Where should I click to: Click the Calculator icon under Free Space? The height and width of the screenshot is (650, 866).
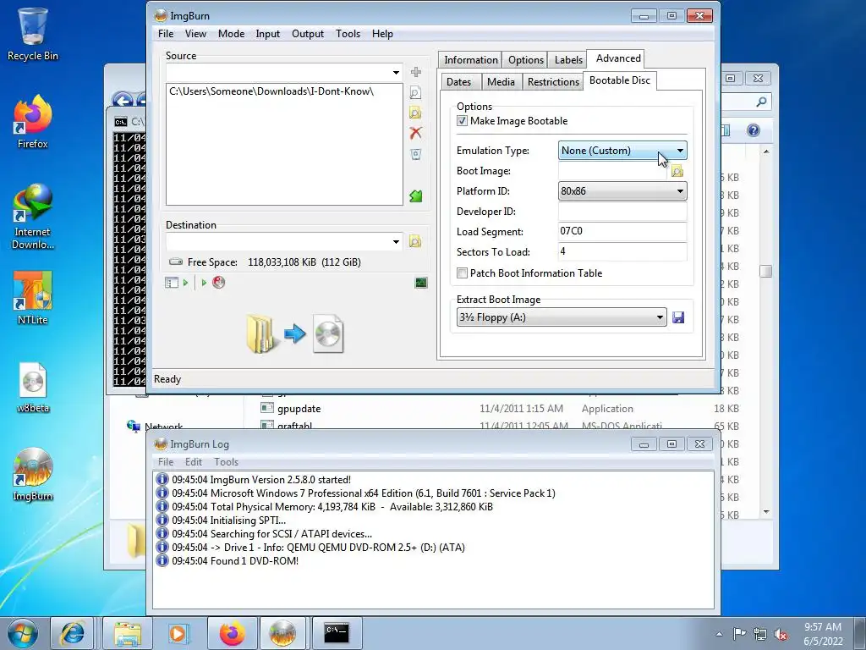(x=171, y=283)
